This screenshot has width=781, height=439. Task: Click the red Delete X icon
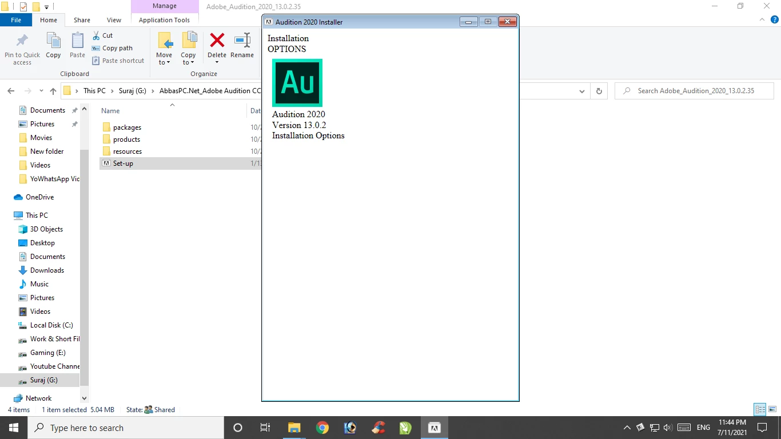[x=217, y=40]
